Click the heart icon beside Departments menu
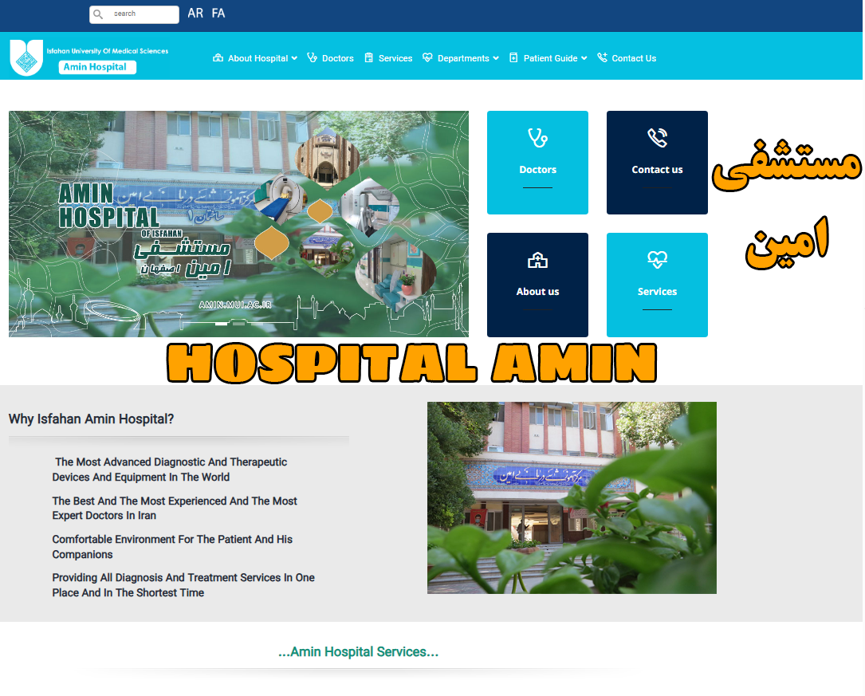The height and width of the screenshot is (696, 865). (427, 58)
